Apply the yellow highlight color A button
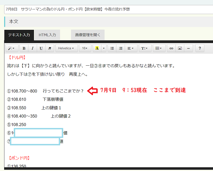The height and width of the screenshot is (171, 213). click(x=97, y=48)
